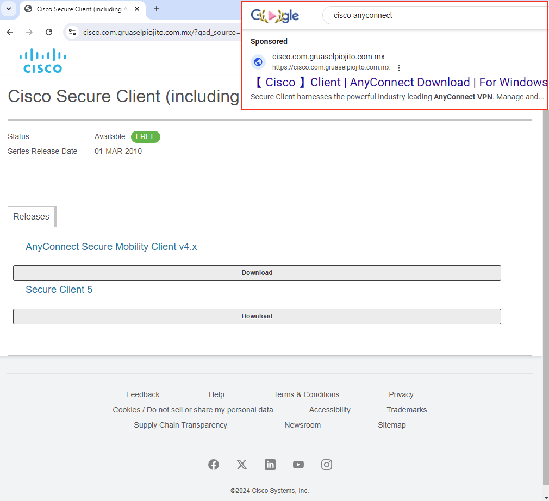Click the scrollbar down arrow
The height and width of the screenshot is (501, 549).
coord(546,497)
